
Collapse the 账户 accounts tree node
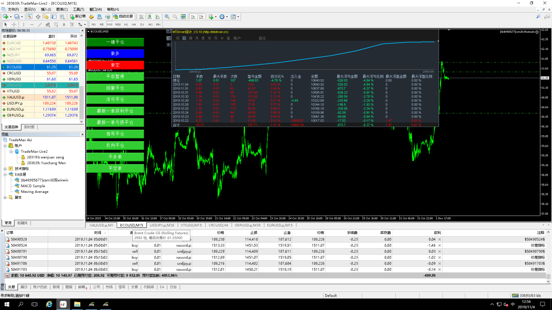5,146
